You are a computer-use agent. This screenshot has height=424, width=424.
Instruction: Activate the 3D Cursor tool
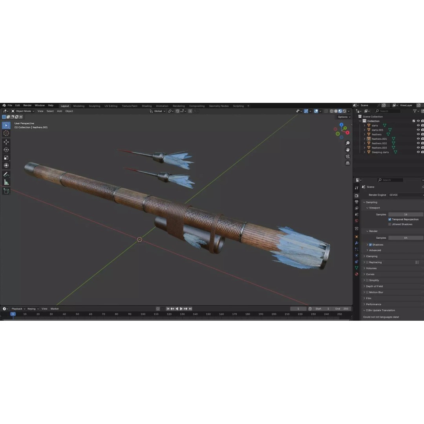coord(6,133)
